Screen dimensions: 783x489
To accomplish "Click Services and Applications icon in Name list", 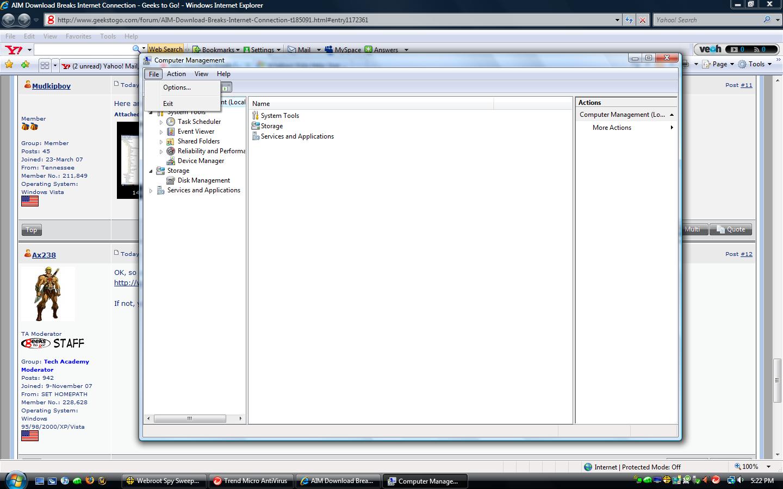I will tap(256, 136).
